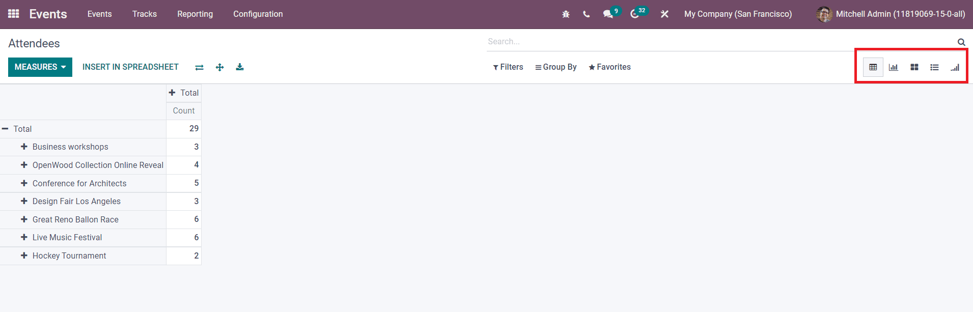The image size is (973, 312).
Task: Click OpenWood Collection count 4
Action: point(184,165)
